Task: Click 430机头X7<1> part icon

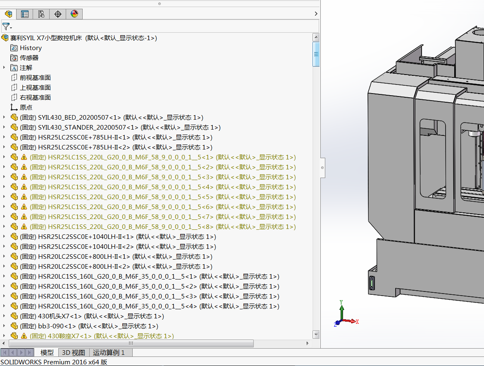Action: pos(14,316)
